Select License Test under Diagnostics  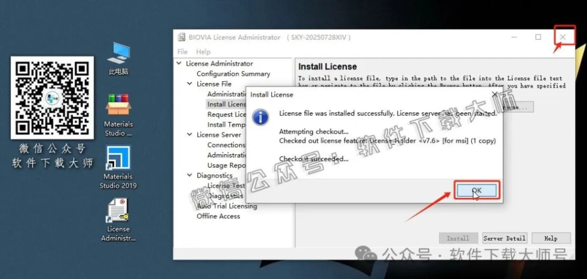click(x=226, y=186)
